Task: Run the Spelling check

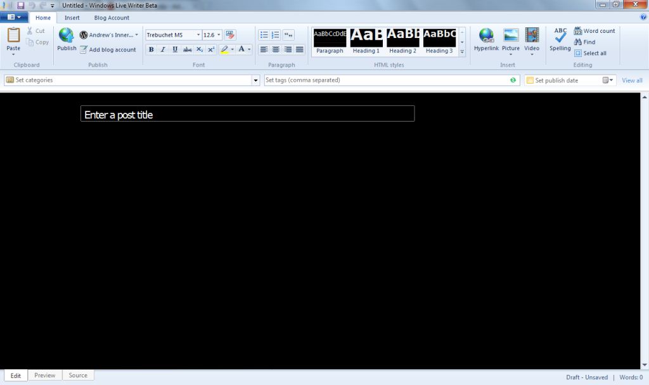Action: (x=560, y=40)
